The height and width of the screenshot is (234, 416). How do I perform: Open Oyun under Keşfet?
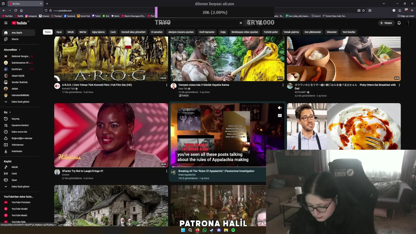point(19,180)
